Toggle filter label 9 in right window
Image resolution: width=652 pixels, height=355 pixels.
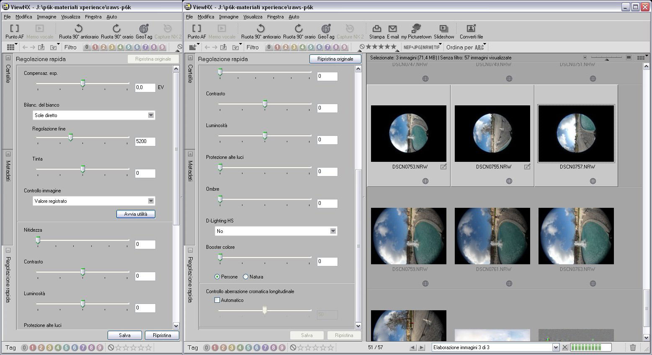(x=344, y=47)
